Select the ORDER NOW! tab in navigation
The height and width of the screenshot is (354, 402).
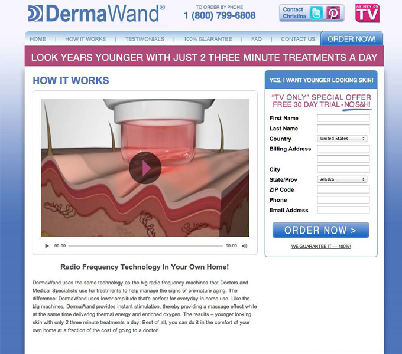pos(352,39)
